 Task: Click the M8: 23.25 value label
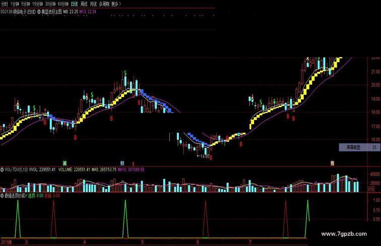[x=71, y=12]
